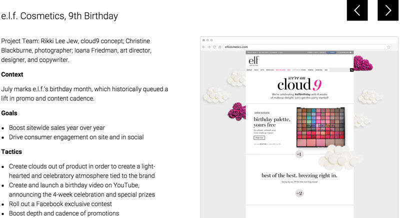400x218 pixels.
Task: Click the bookmark star in address bar
Action: [x=388, y=46]
